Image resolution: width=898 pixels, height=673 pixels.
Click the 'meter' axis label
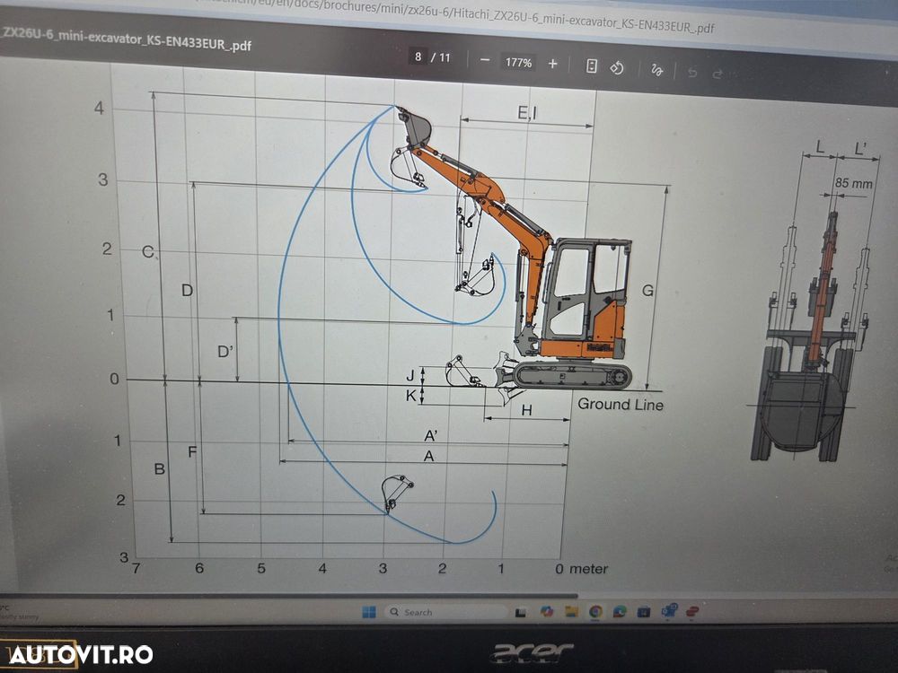tap(589, 569)
